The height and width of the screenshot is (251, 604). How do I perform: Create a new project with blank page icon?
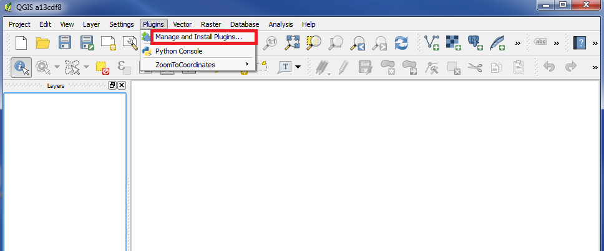(21, 42)
